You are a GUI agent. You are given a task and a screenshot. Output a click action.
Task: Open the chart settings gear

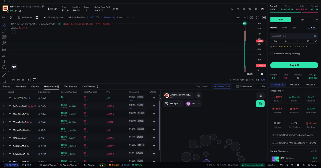(251, 18)
